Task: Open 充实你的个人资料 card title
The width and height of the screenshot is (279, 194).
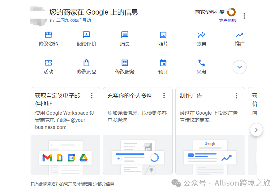Action: point(130,96)
